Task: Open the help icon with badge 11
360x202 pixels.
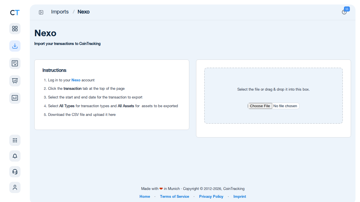Action: pyautogui.click(x=344, y=12)
